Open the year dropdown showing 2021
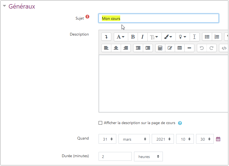 click(x=163, y=139)
